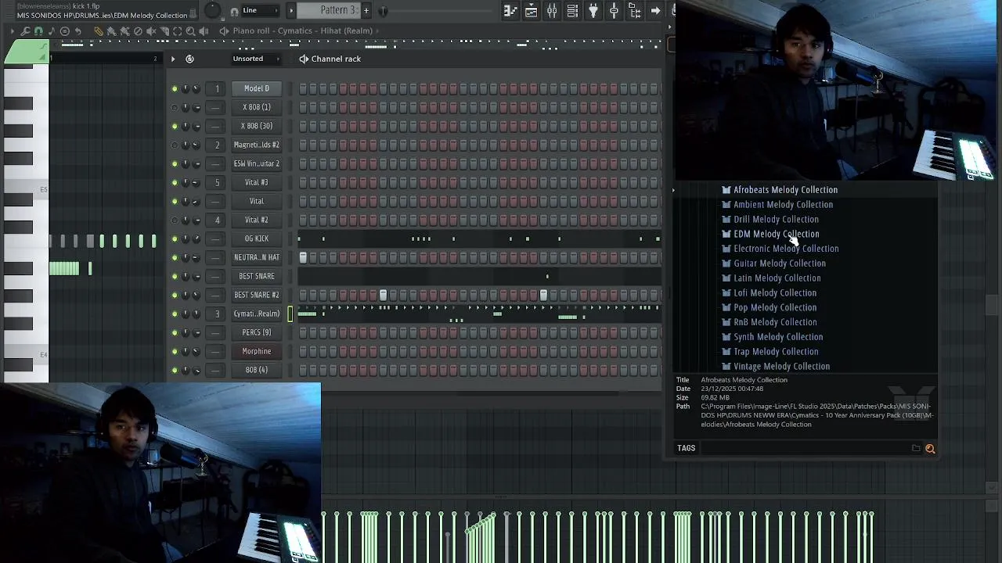Click folder icon of Trap Melody Collection
This screenshot has width=1002, height=563.
[726, 352]
